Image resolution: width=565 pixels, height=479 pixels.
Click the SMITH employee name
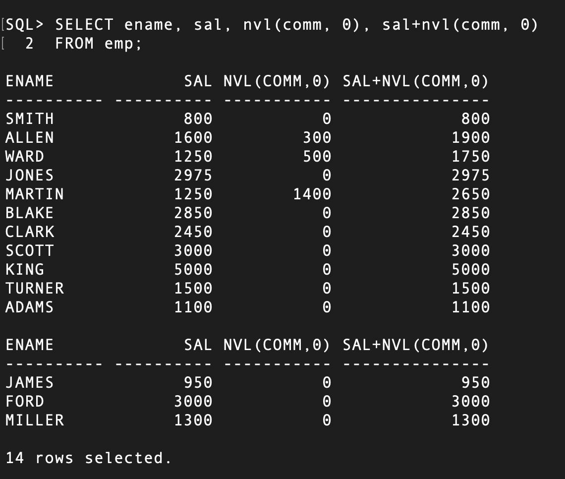[30, 119]
